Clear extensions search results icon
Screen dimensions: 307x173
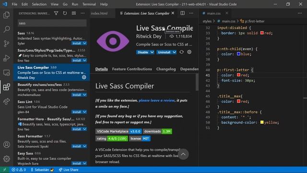[x=74, y=13]
